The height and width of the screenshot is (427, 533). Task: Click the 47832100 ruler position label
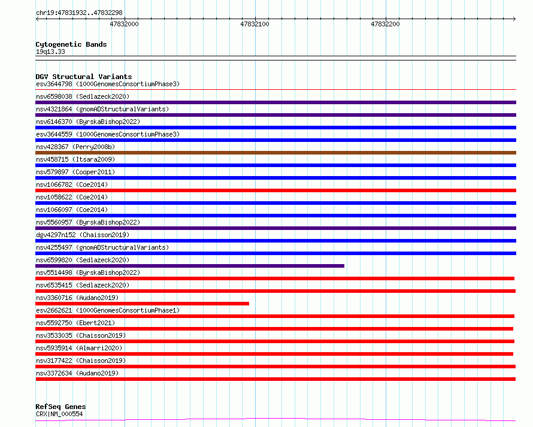pos(255,24)
